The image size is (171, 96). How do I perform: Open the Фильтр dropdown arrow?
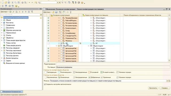point(167,81)
